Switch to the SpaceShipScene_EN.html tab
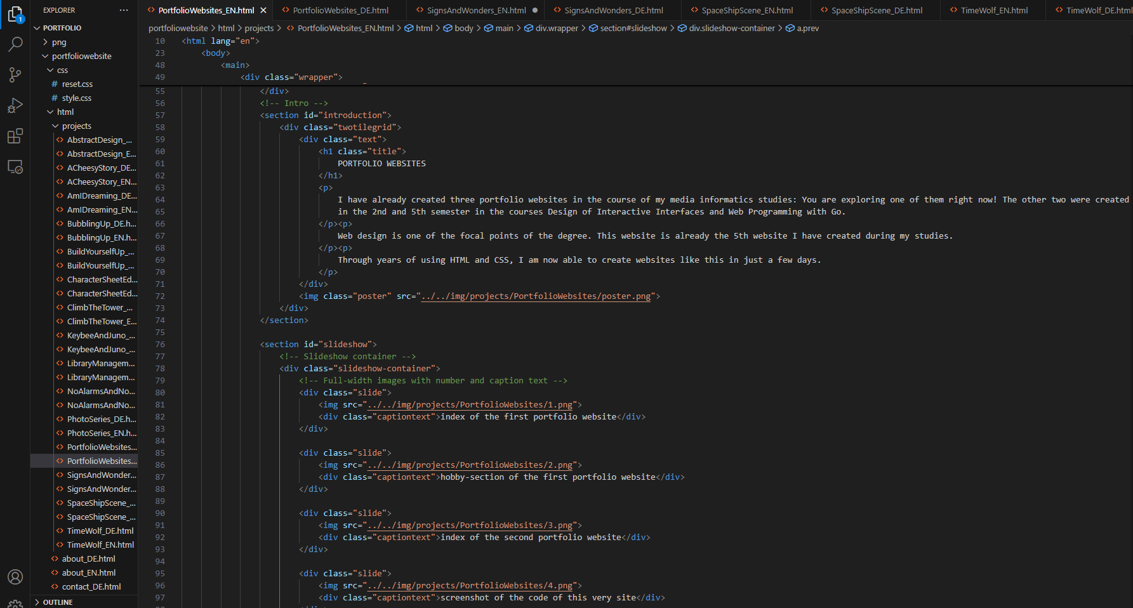1133x608 pixels. [747, 10]
